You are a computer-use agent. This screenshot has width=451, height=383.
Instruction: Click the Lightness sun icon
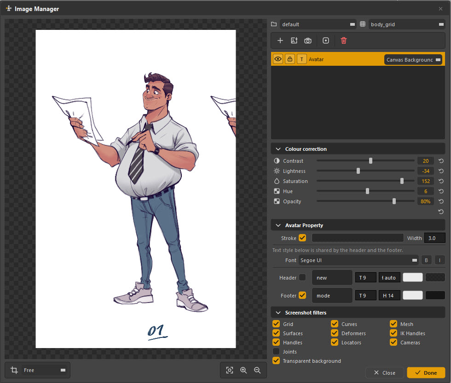pyautogui.click(x=277, y=171)
